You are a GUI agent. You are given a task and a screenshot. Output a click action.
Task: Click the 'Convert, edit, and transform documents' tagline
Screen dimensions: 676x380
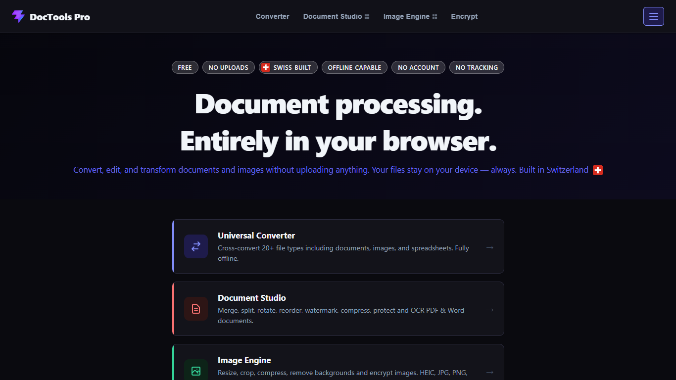tap(331, 170)
